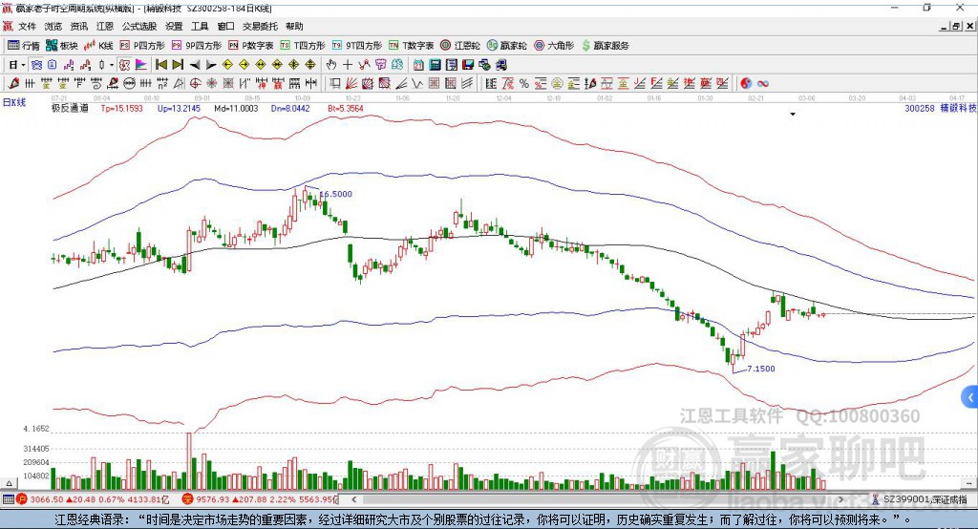Select the percent % tool
Viewport: 978px width, 529px height.
pos(524,84)
